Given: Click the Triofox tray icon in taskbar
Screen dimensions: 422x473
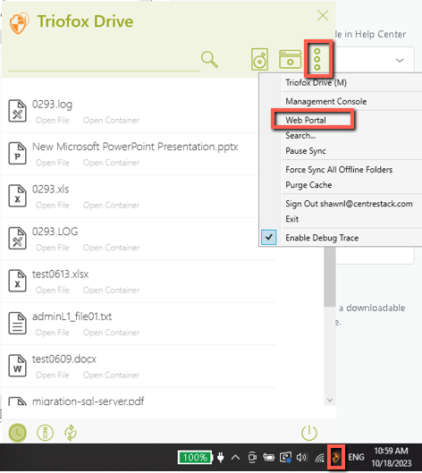Looking at the screenshot, I should (x=336, y=458).
